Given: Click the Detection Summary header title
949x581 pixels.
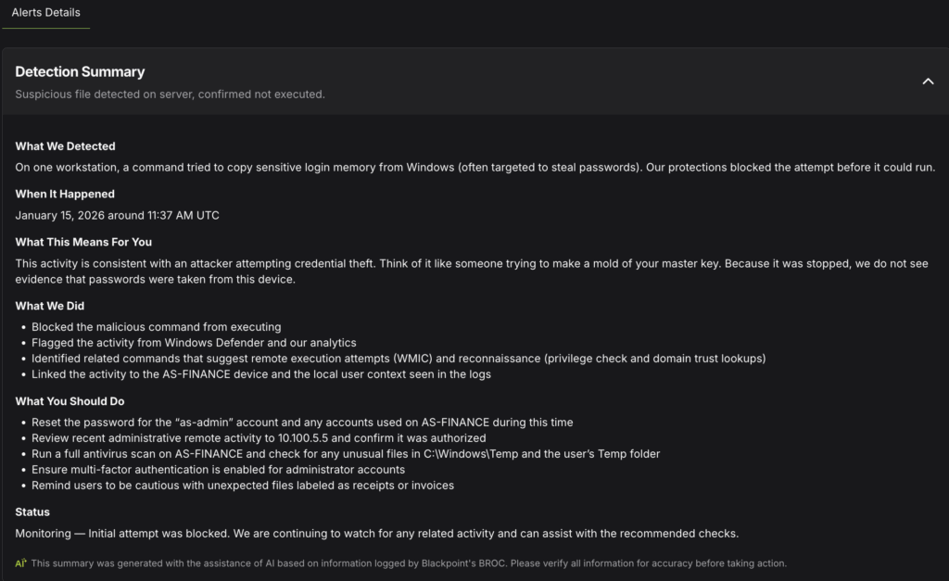Looking at the screenshot, I should pos(80,71).
